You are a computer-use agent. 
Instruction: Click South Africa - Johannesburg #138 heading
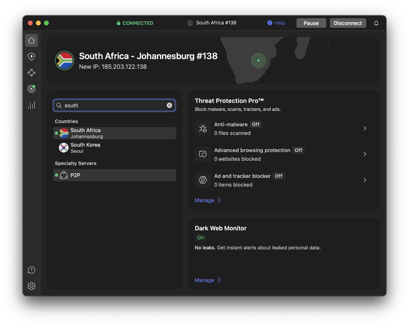(148, 56)
